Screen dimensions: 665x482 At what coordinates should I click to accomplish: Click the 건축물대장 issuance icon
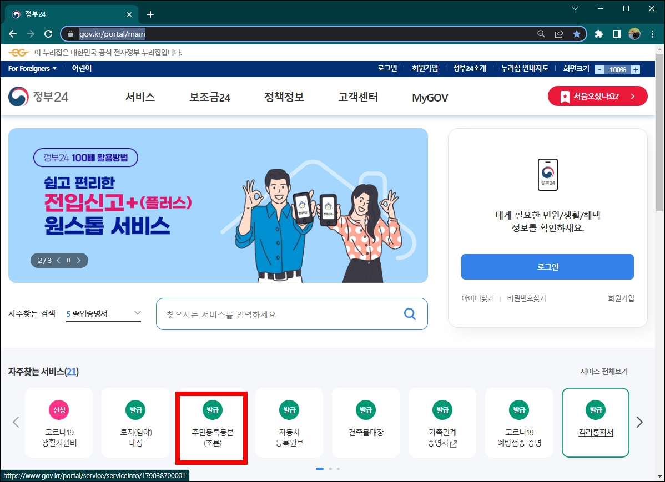pyautogui.click(x=366, y=423)
